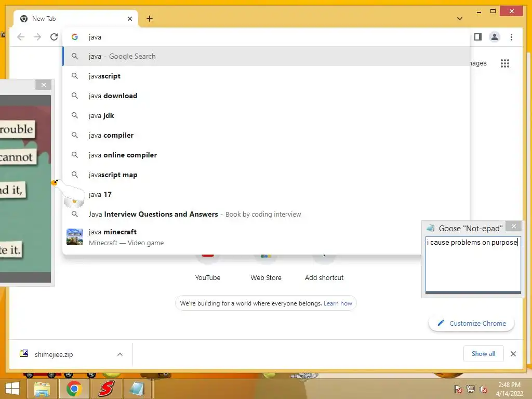Open the taskbar clock and date

tap(509, 389)
